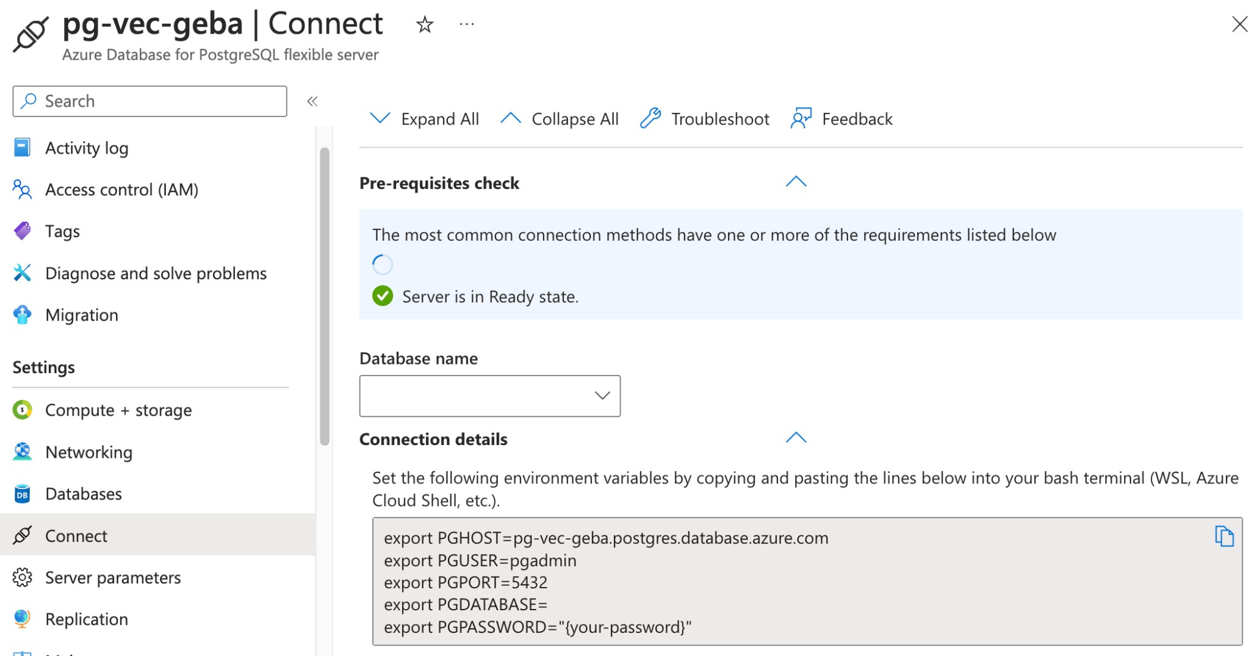The image size is (1249, 656).
Task: Click the Databases DB icon
Action: 22,494
